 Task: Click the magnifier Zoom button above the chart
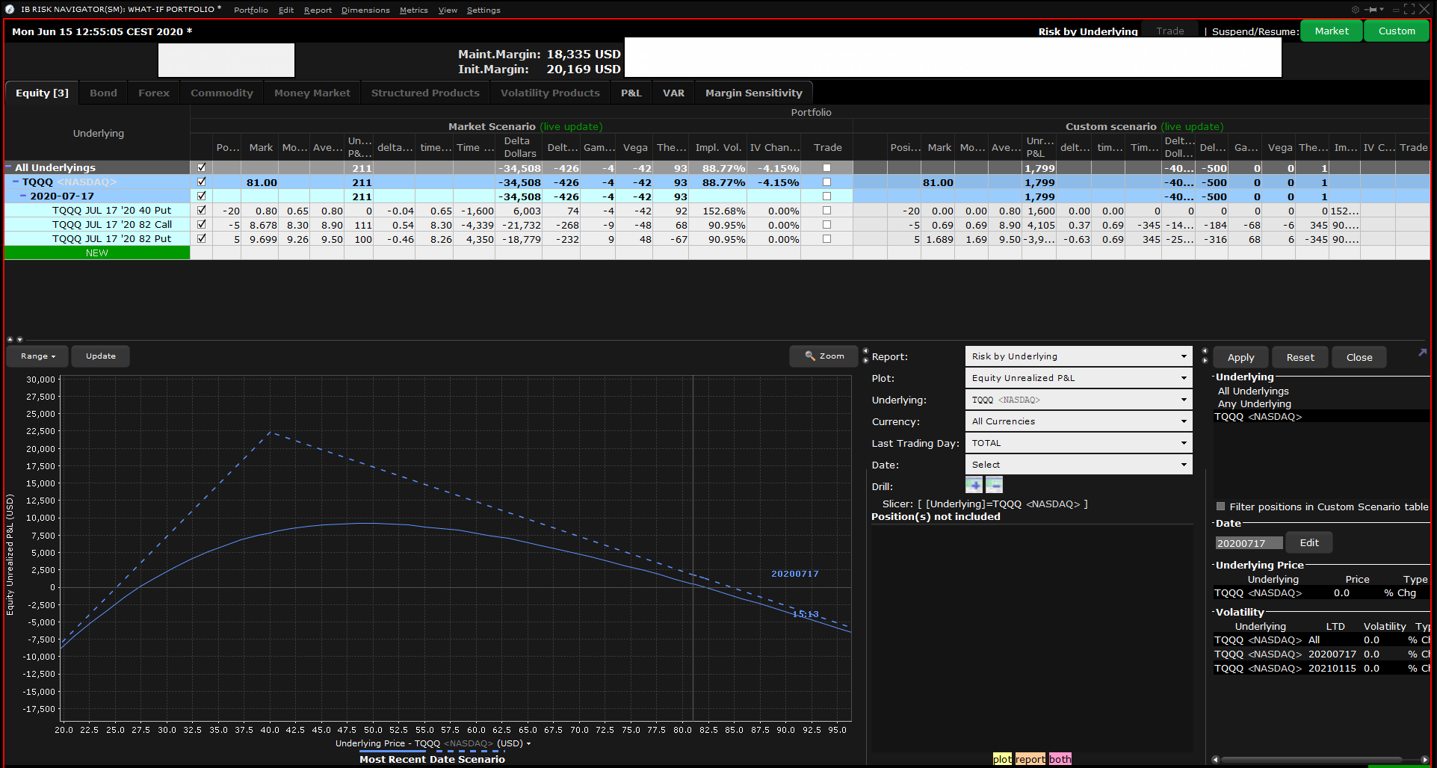(x=825, y=356)
